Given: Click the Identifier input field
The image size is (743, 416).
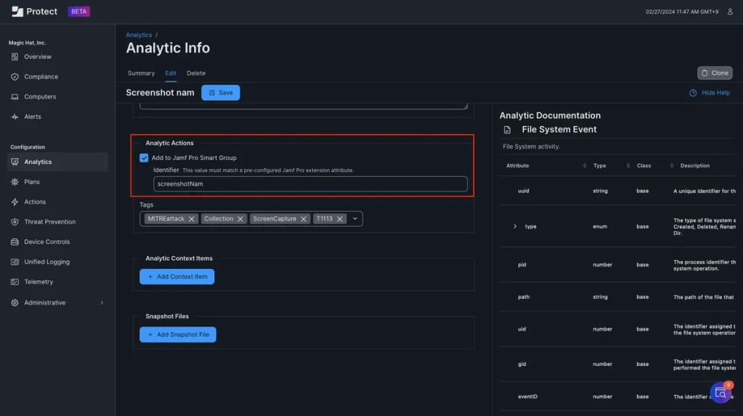Looking at the screenshot, I should pos(310,184).
